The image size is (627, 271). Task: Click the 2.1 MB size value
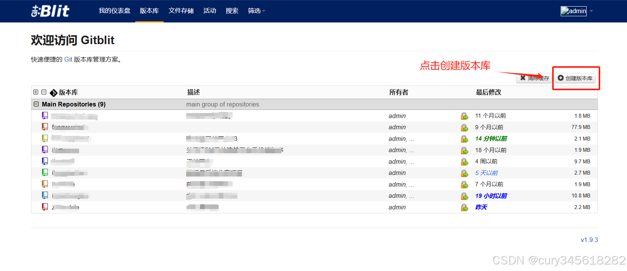[x=582, y=139]
